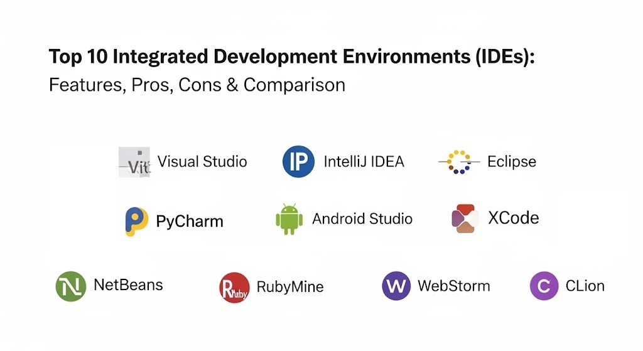Select the "IntelliJ IDEA" label
The image size is (643, 351).
(x=364, y=161)
